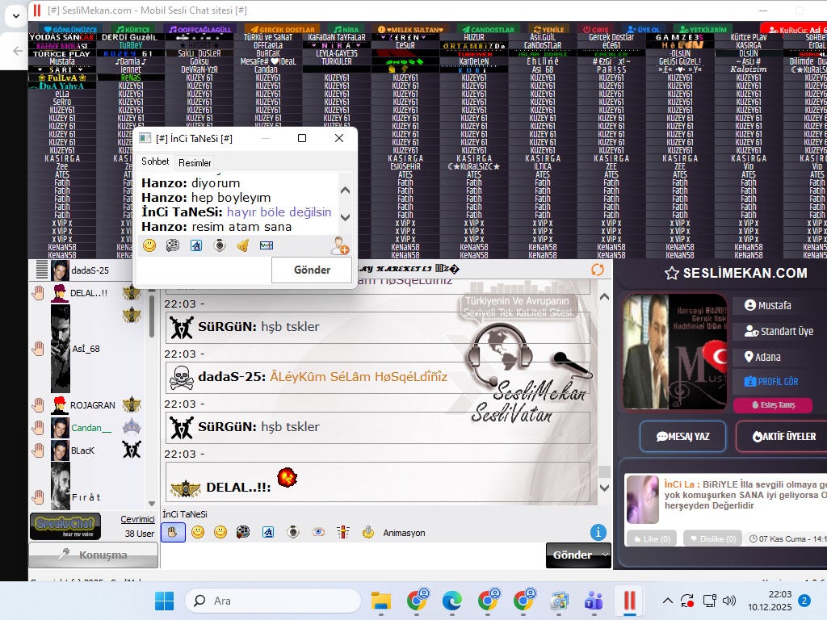The image size is (827, 620).
Task: Open user list hamburger menu icon
Action: pos(42,270)
